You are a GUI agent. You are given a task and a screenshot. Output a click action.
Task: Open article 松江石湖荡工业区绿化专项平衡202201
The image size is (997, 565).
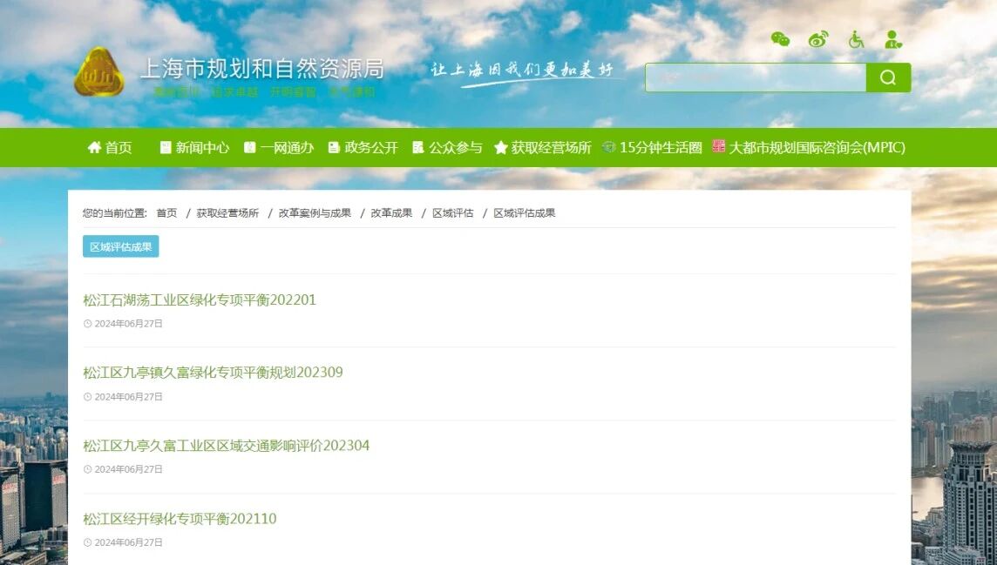coord(200,300)
